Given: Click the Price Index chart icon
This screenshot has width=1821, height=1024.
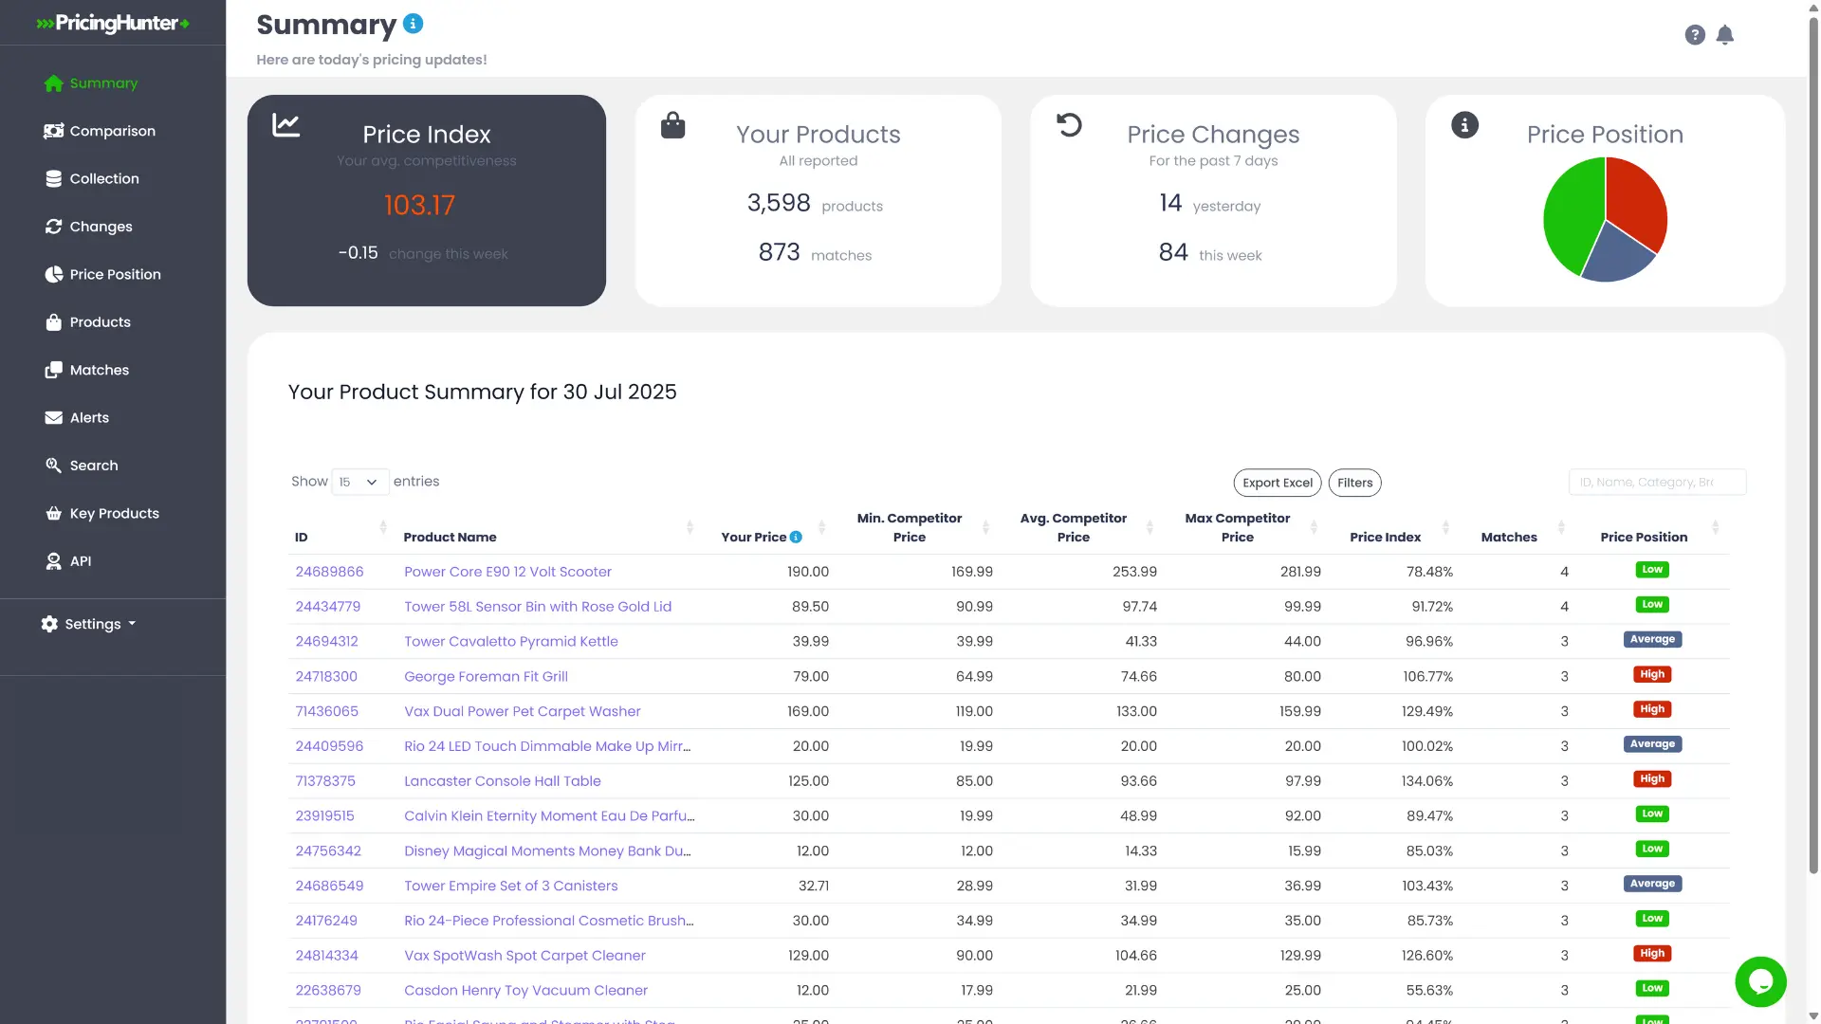Looking at the screenshot, I should (x=285, y=125).
